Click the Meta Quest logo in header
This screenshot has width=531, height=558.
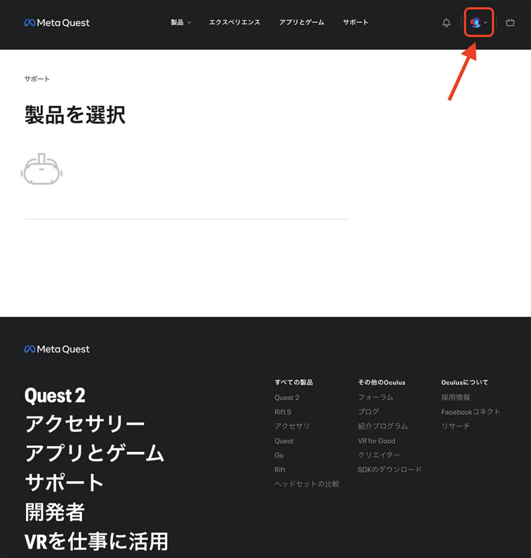pyautogui.click(x=57, y=23)
